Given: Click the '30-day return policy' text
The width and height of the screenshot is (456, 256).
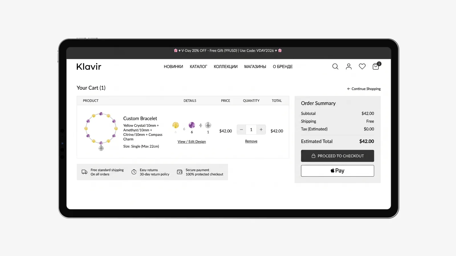Looking at the screenshot, I should (x=154, y=174).
